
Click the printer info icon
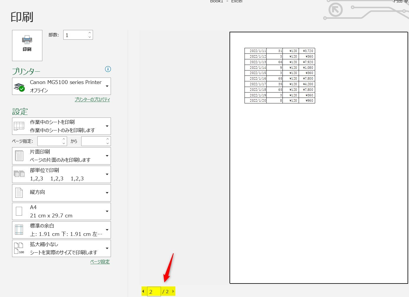[108, 69]
